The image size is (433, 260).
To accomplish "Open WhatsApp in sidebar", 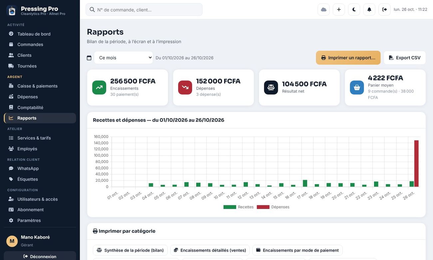I will point(40,168).
